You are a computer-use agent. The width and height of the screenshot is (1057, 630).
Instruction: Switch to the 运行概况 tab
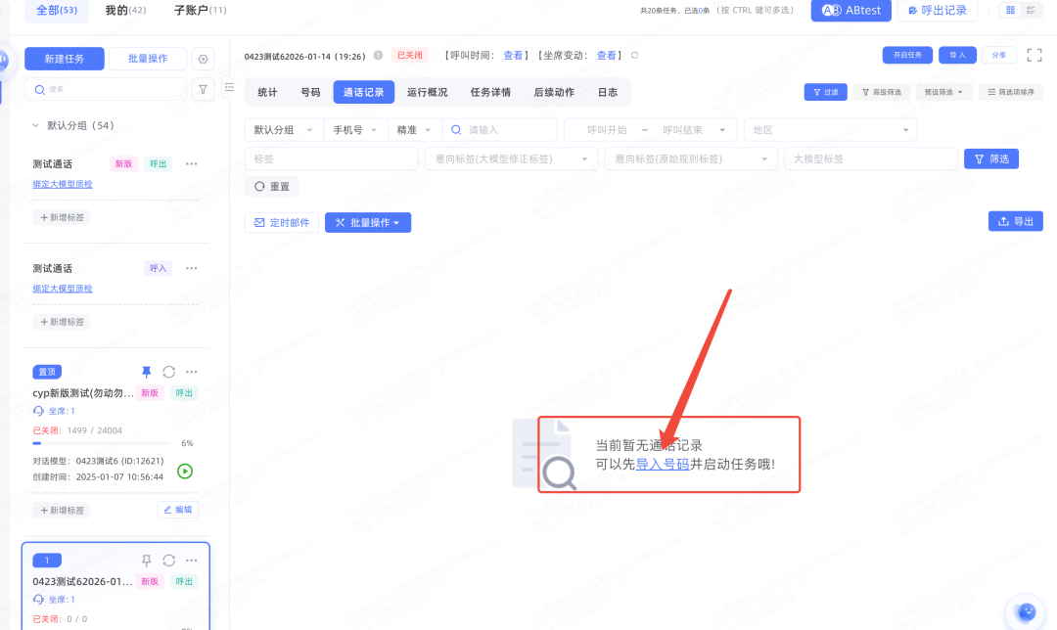(427, 92)
